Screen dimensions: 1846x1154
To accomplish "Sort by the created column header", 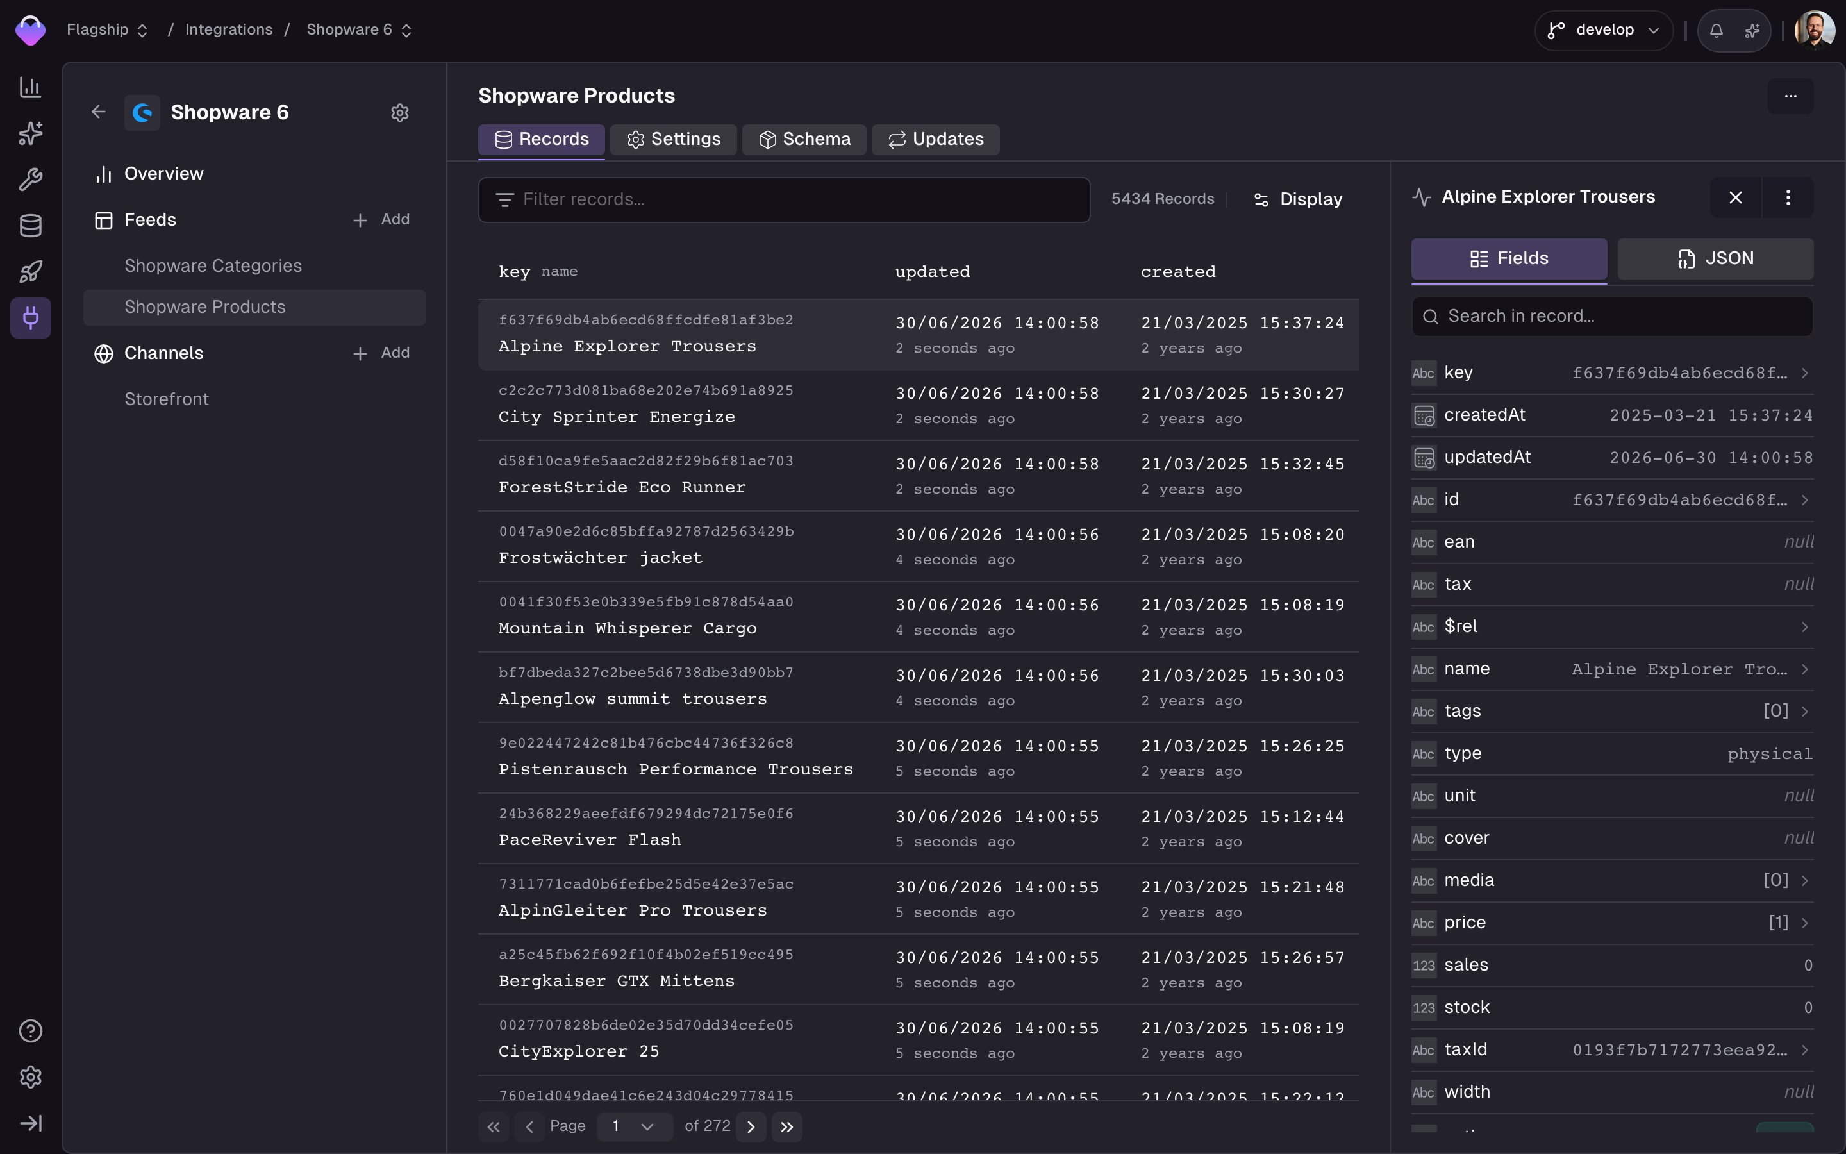I will point(1177,272).
